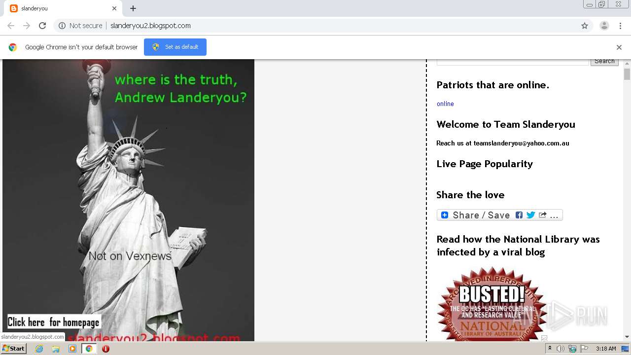Click the show desktop tray button
Image resolution: width=631 pixels, height=355 pixels.
pyautogui.click(x=626, y=349)
